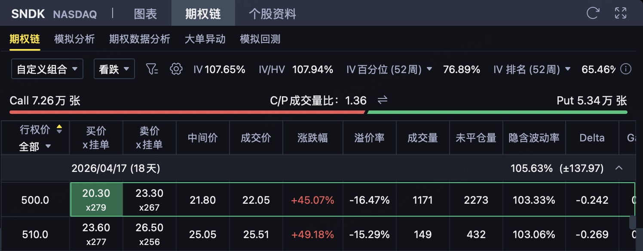Image resolution: width=643 pixels, height=251 pixels.
Task: Open the 模拟分析 sub-tab
Action: coord(74,39)
